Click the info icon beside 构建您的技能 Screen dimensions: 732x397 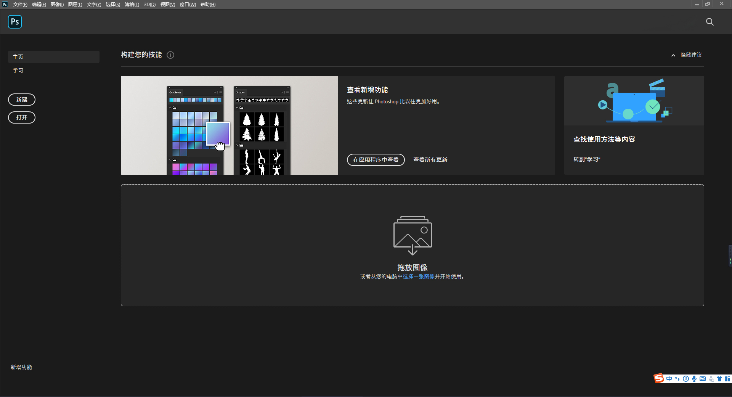170,55
